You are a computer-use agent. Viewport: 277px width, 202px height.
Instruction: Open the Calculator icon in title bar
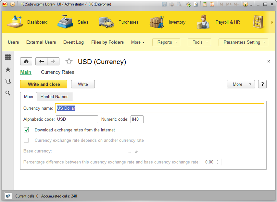[x=205, y=4]
